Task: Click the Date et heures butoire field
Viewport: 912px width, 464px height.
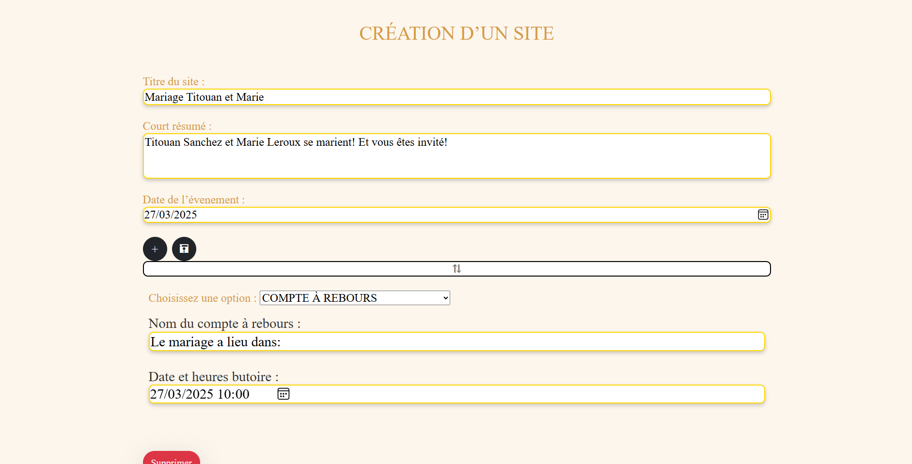Action: [457, 394]
